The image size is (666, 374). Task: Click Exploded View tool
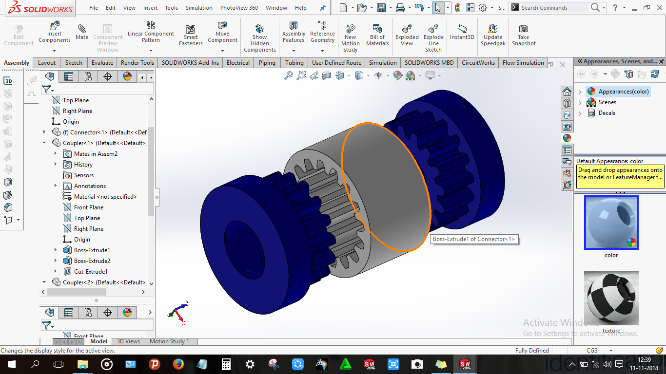407,35
